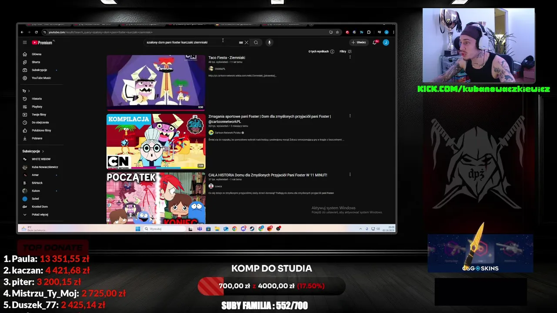The image size is (557, 313).
Task: Open Chrome from the Windows taskbar
Action: click(235, 229)
